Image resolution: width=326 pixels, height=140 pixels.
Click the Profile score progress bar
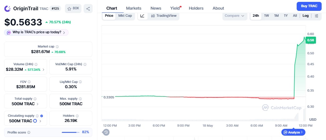pyautogui.click(x=71, y=132)
